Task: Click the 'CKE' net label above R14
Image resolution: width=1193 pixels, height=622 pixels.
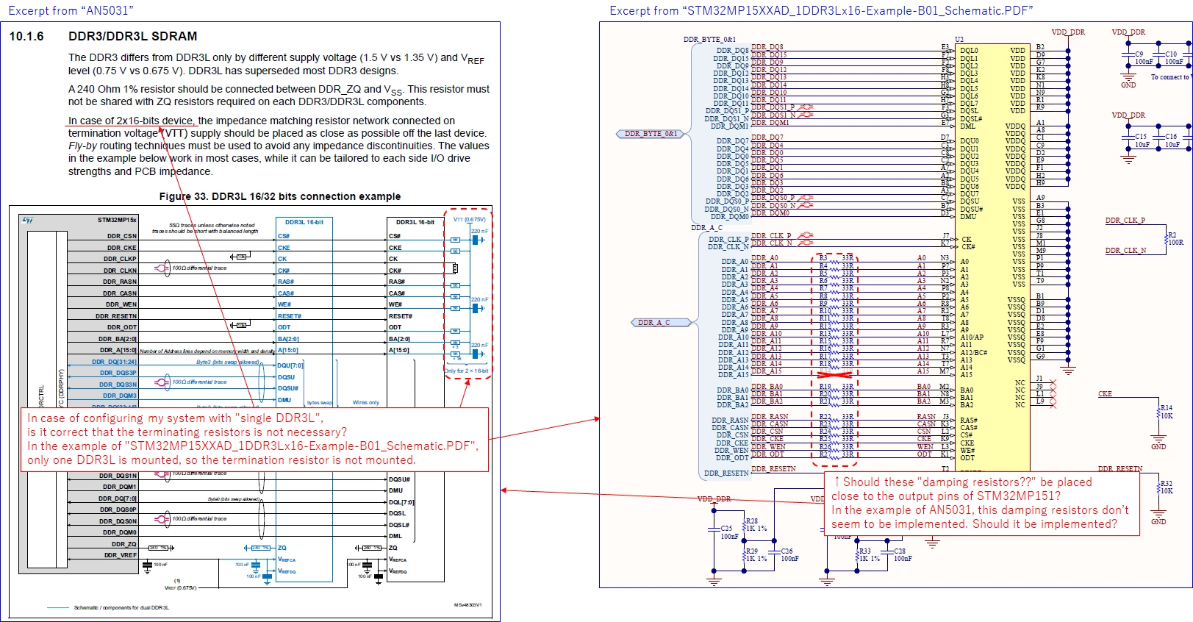Action: click(1105, 394)
